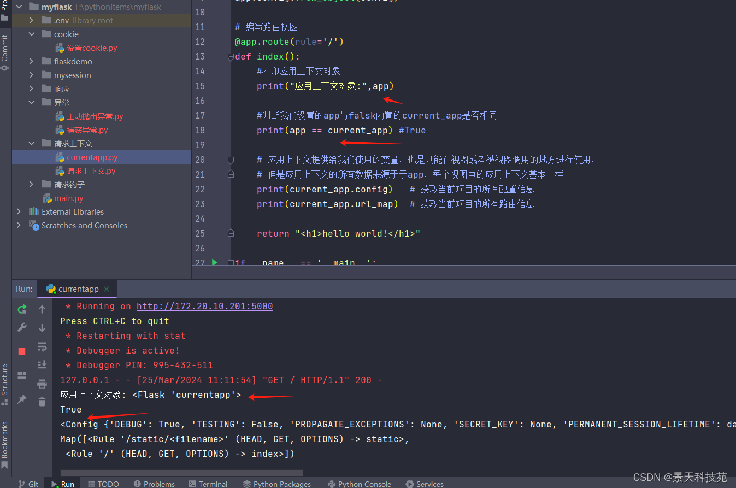Run main block via gutter green arrow
Screen dimensions: 736x488
coord(215,263)
